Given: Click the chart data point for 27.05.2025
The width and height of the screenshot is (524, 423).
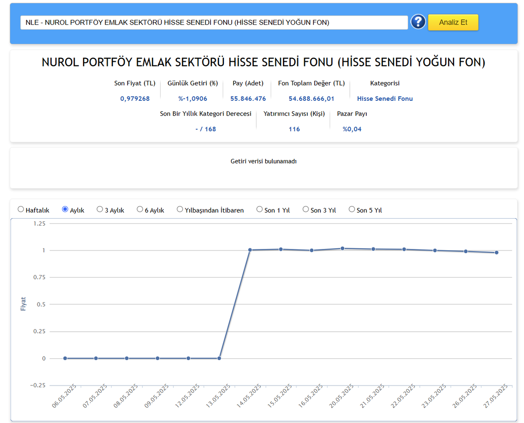Looking at the screenshot, I should point(496,252).
